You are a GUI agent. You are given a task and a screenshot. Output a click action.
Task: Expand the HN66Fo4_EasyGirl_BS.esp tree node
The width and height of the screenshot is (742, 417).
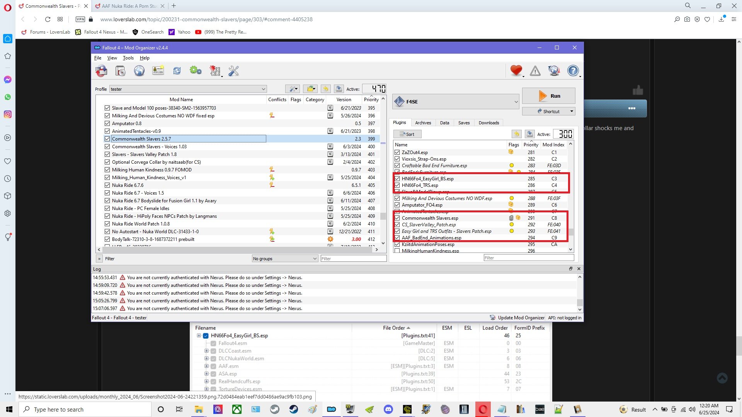(x=199, y=336)
